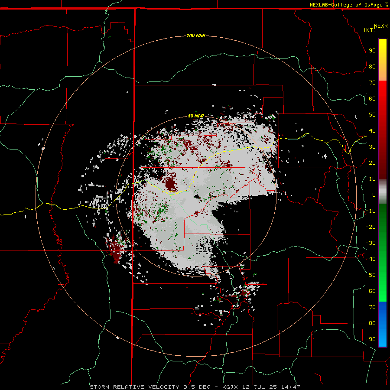This screenshot has width=390, height=390.
Task: Click the bright green segment of the color bar
Action: tap(383, 286)
